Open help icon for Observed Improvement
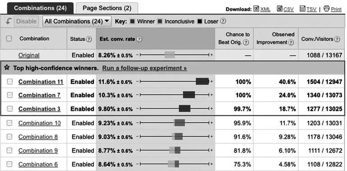347x171 pixels. click(x=291, y=42)
